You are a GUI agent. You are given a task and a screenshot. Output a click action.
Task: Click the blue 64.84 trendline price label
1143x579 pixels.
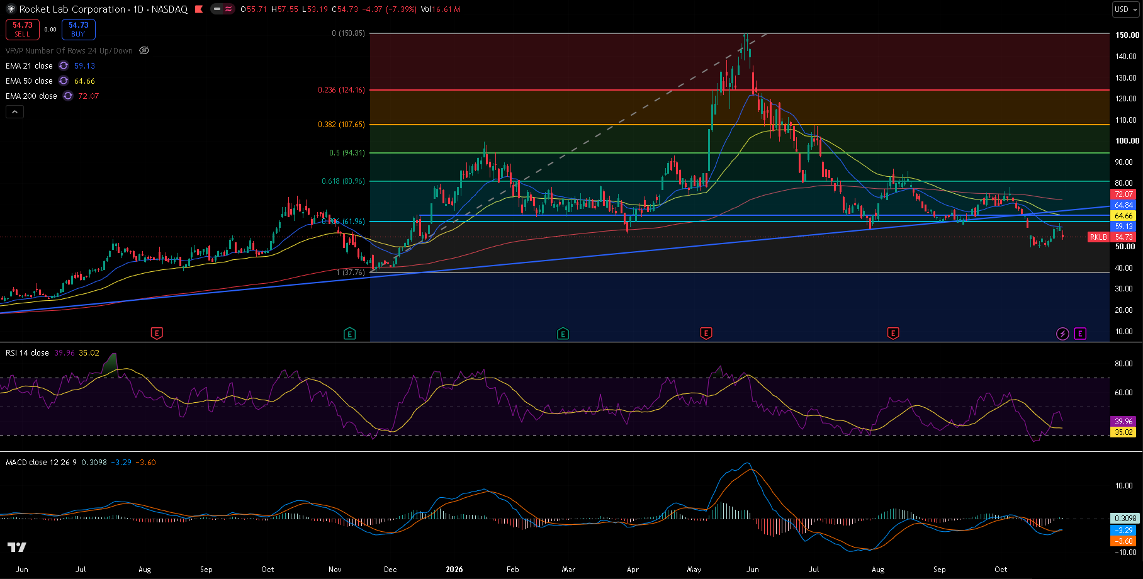click(x=1123, y=205)
